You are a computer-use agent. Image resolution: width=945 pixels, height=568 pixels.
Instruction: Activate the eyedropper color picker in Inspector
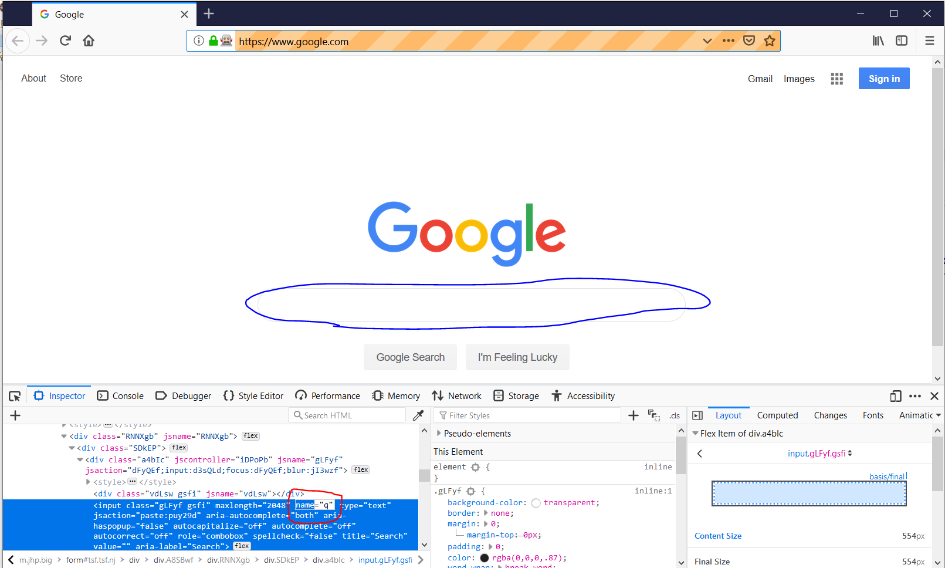tap(418, 415)
